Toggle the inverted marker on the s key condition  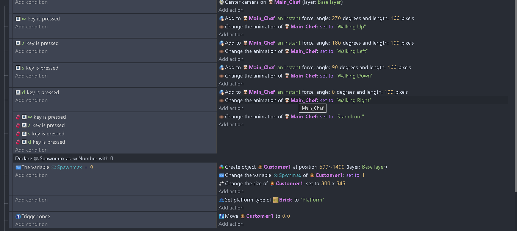[x=18, y=134]
